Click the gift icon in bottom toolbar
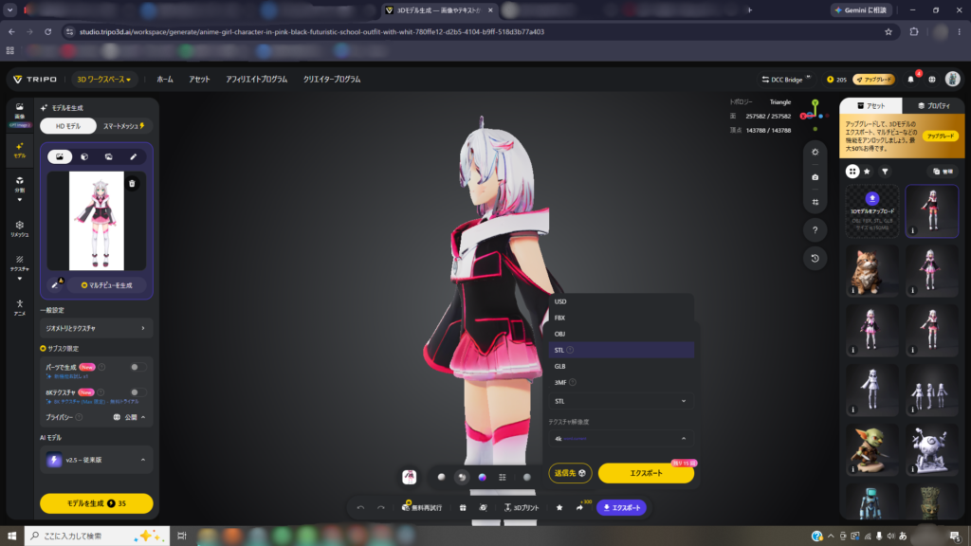The width and height of the screenshot is (971, 546). coord(463,508)
